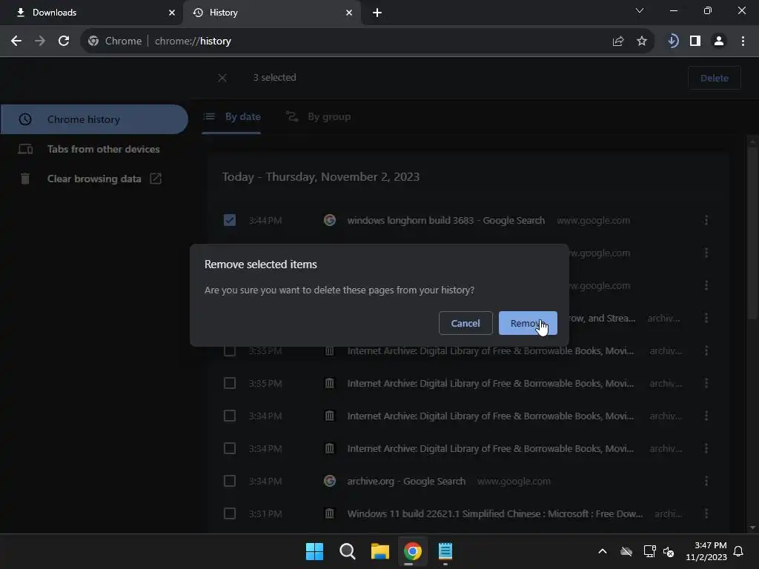This screenshot has height=569, width=759.
Task: Open the archive.org - Google Search link
Action: 406,481
